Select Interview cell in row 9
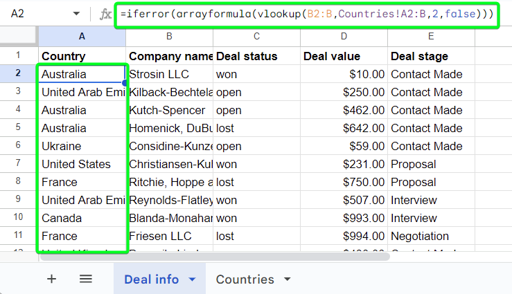Image resolution: width=512 pixels, height=294 pixels. (431, 200)
